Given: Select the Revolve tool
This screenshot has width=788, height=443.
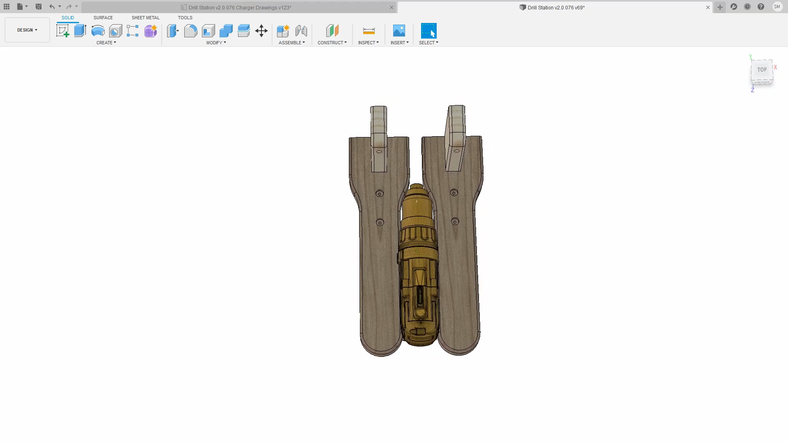Looking at the screenshot, I should pos(98,31).
